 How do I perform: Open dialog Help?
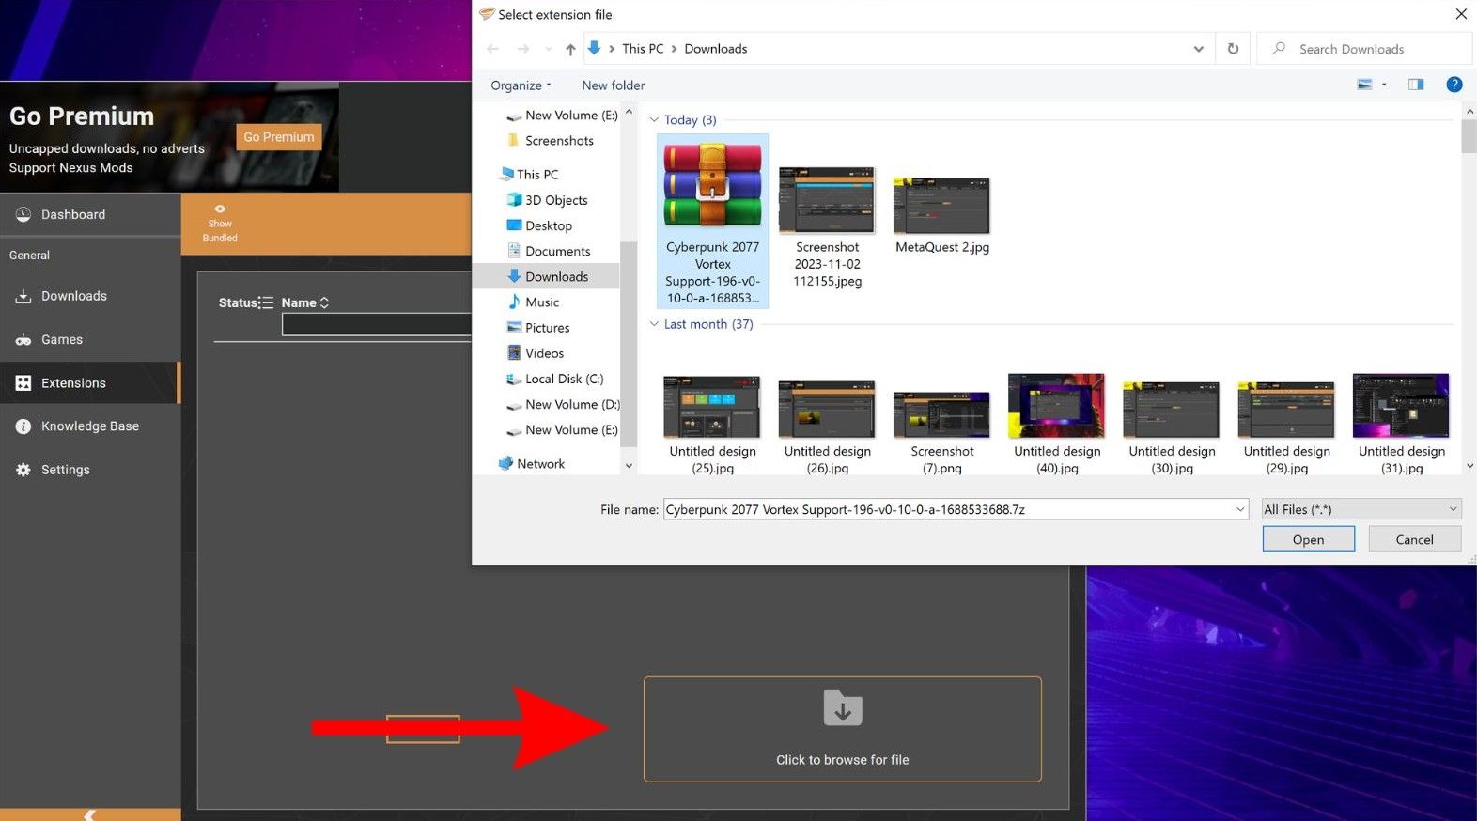coord(1454,85)
